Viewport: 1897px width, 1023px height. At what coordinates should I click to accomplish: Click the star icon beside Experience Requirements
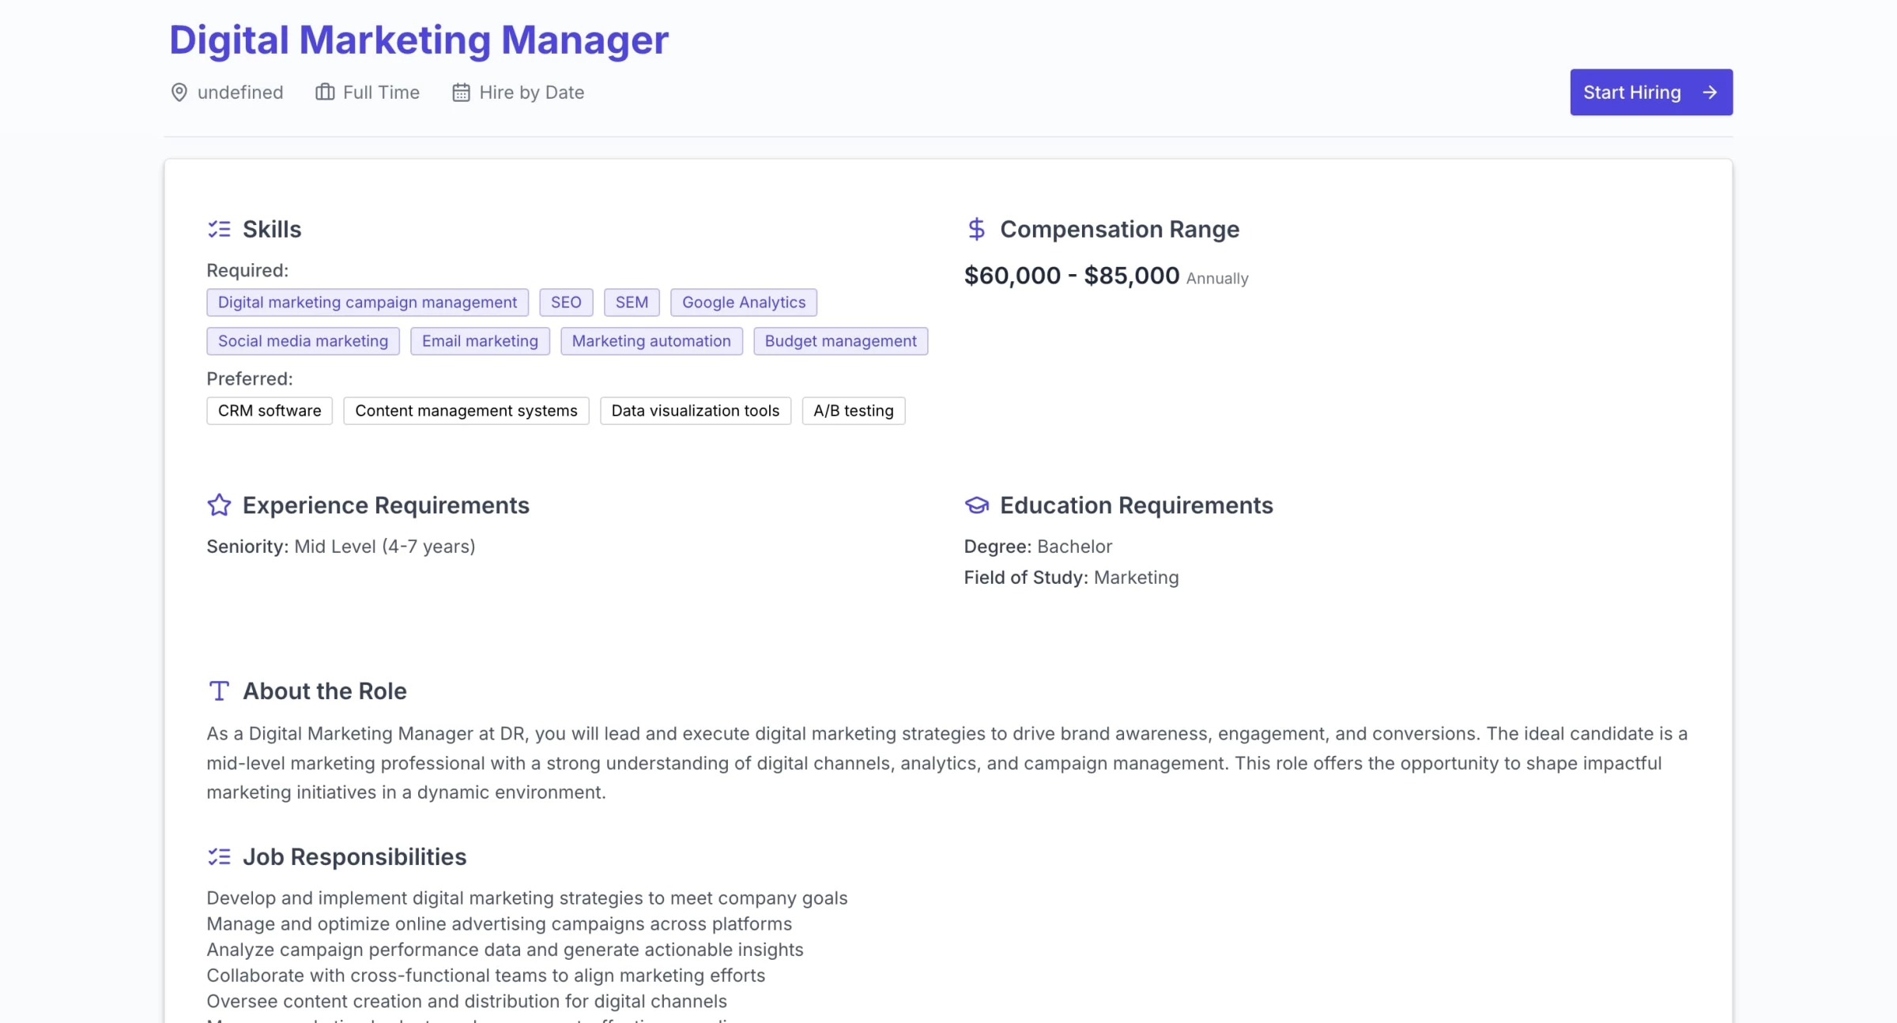[x=219, y=505]
